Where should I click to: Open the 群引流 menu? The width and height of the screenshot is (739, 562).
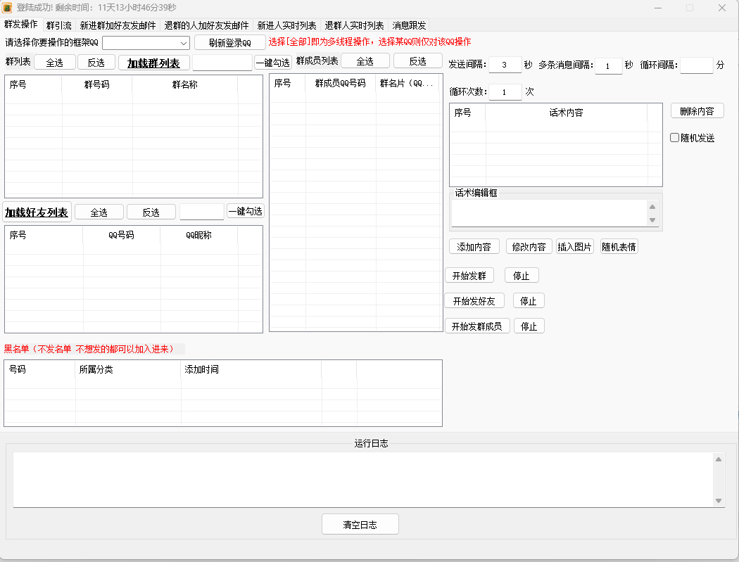click(x=58, y=25)
